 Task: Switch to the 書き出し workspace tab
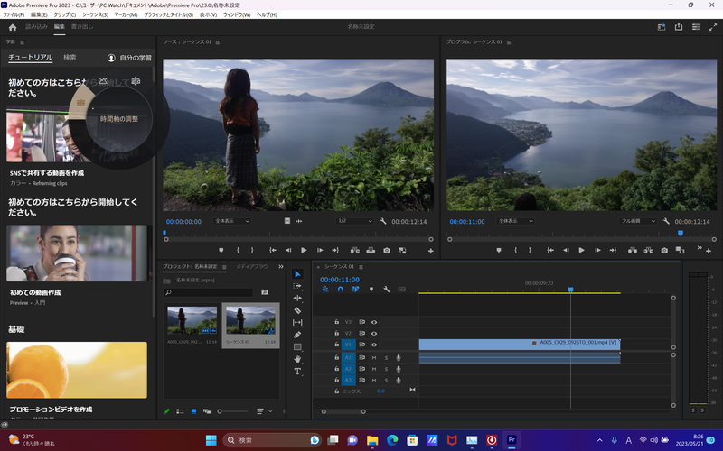[x=83, y=28]
